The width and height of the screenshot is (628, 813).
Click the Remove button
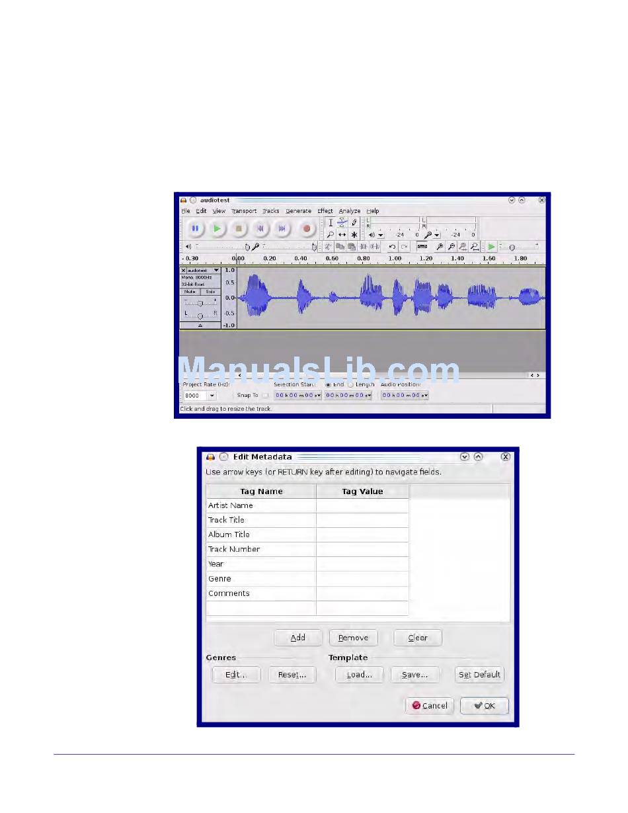coord(353,638)
